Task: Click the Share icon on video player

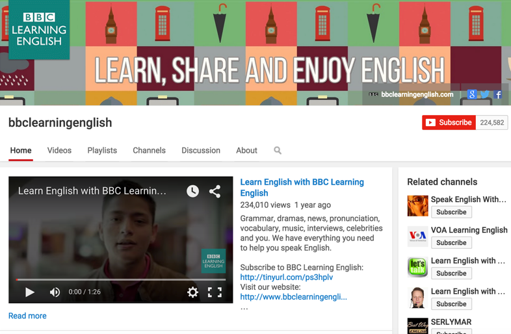Action: tap(215, 191)
